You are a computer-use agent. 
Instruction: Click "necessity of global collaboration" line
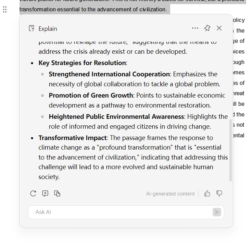[x=135, y=84]
